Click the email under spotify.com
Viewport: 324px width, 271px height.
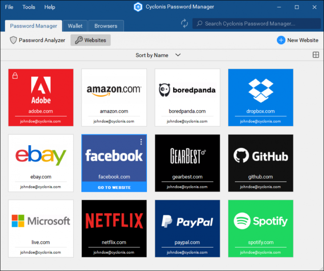pos(260,252)
